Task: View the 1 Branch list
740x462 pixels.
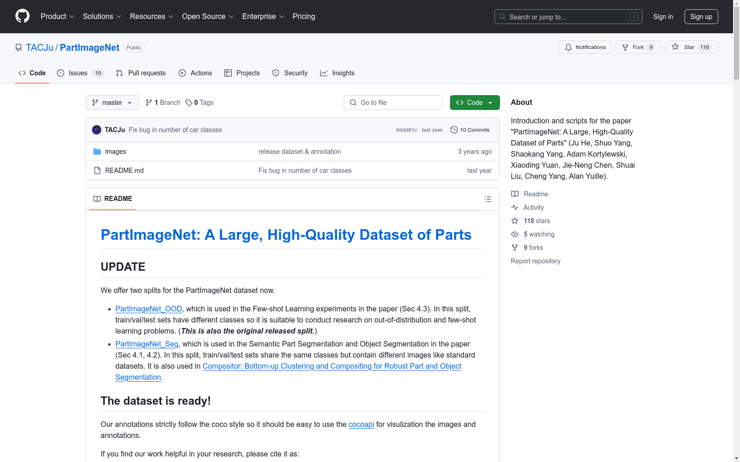Action: click(163, 103)
